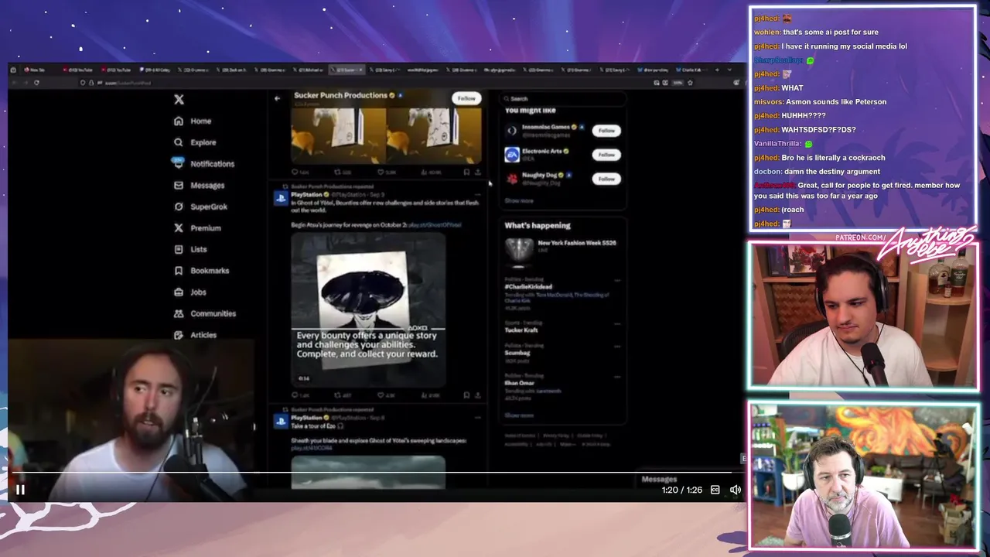Open more options on the Take a tour post
The height and width of the screenshot is (557, 990).
pos(477,418)
